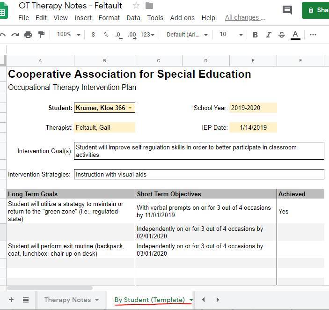Toggle italic formatting
Screen dimensions: 329x310
[268, 35]
